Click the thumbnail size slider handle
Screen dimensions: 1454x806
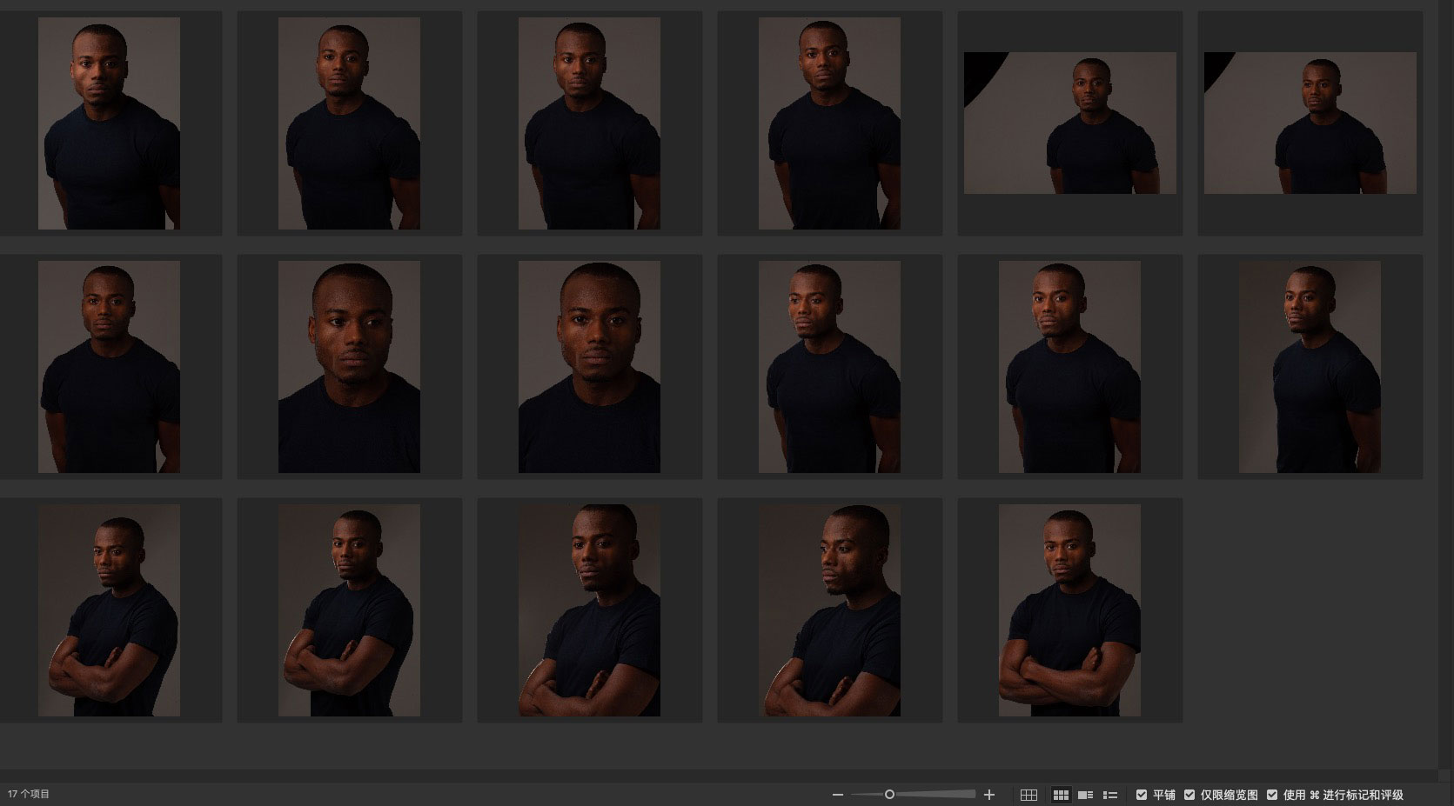pos(889,795)
